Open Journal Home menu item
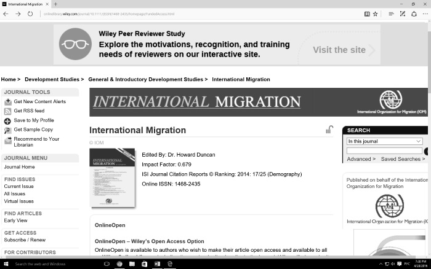This screenshot has width=431, height=269. [19, 166]
